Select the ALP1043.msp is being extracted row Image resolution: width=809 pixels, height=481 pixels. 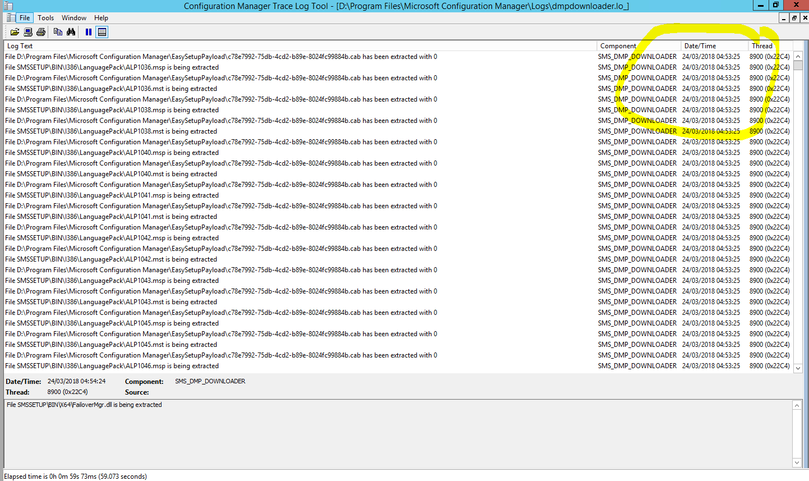tap(398, 281)
